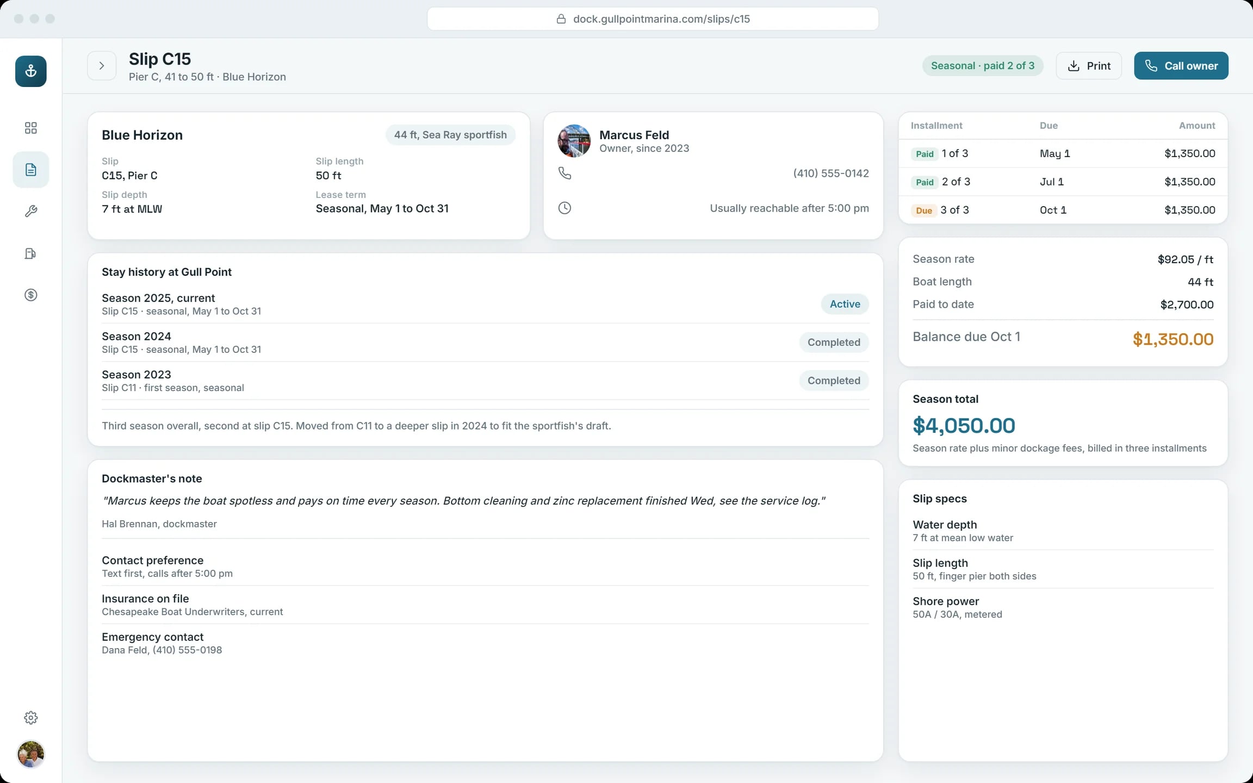Viewport: 1253px width, 783px height.
Task: Click the lock icon in address bar
Action: click(561, 19)
